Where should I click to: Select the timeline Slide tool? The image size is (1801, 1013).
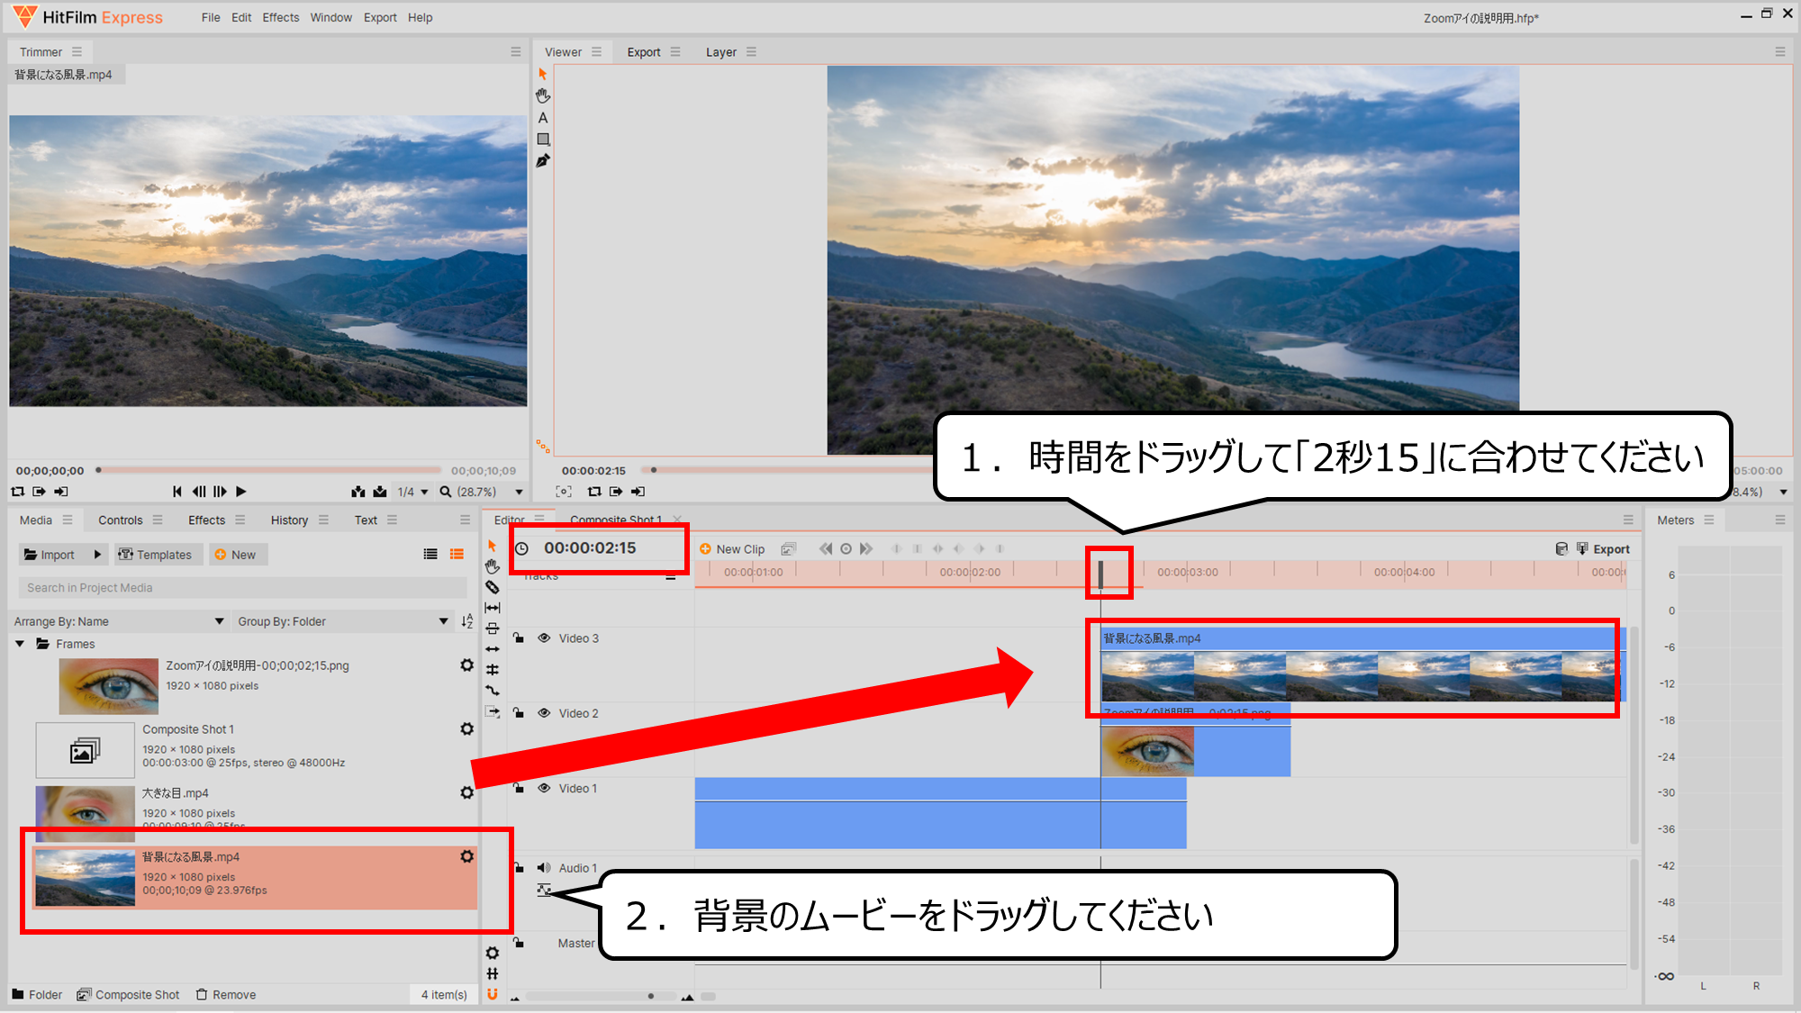pos(492,629)
